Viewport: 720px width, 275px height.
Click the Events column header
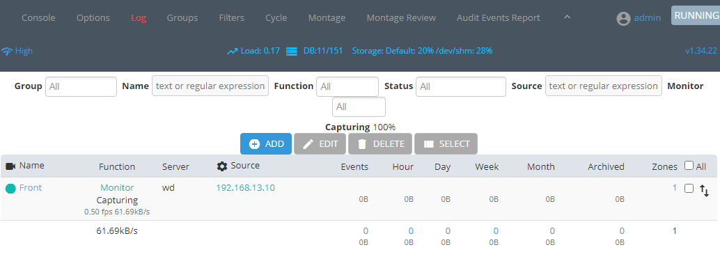(354, 166)
